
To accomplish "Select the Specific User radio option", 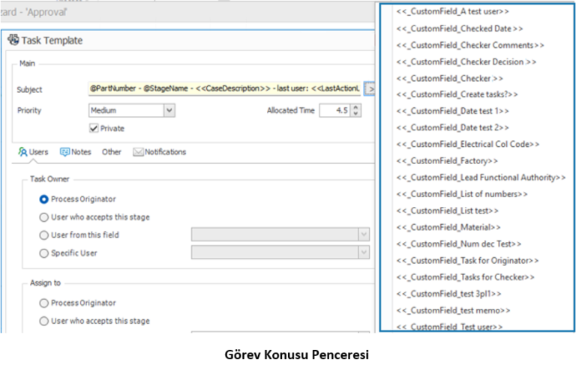I will 44,253.
